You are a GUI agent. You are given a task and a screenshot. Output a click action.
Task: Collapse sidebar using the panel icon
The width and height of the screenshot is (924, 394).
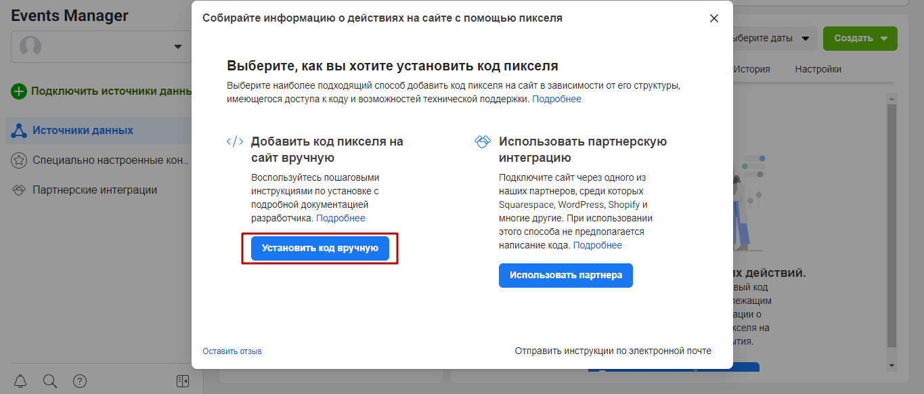point(182,380)
